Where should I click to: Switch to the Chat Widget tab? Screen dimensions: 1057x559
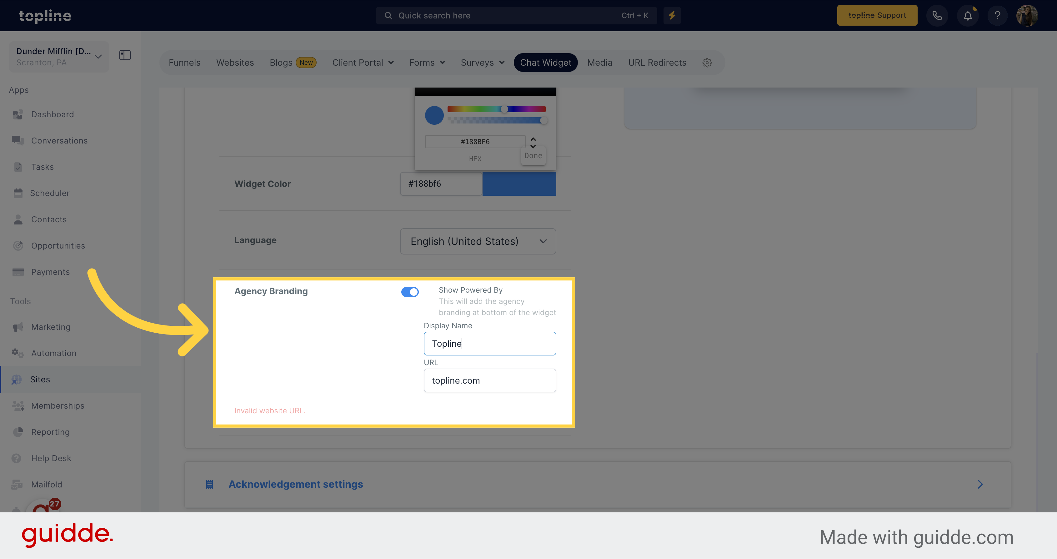tap(545, 62)
